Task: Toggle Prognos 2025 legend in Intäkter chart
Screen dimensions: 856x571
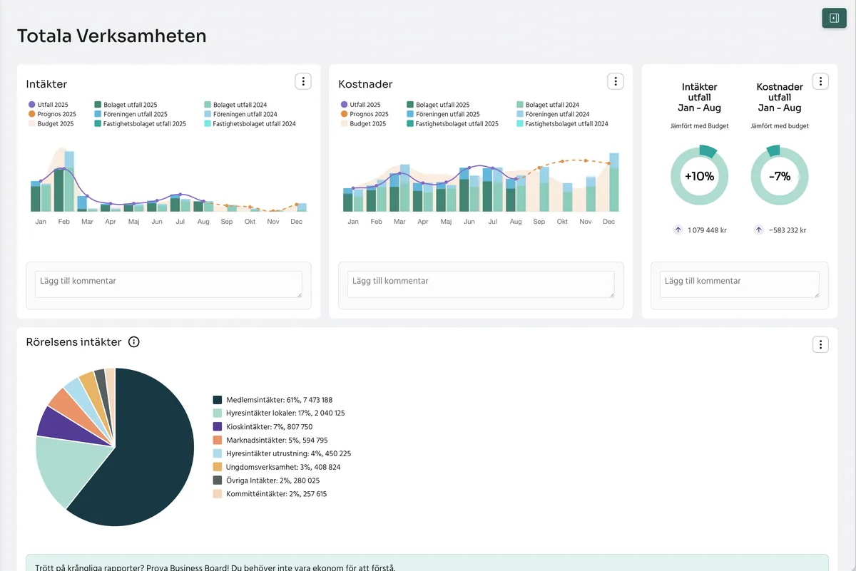Action: tap(52, 114)
